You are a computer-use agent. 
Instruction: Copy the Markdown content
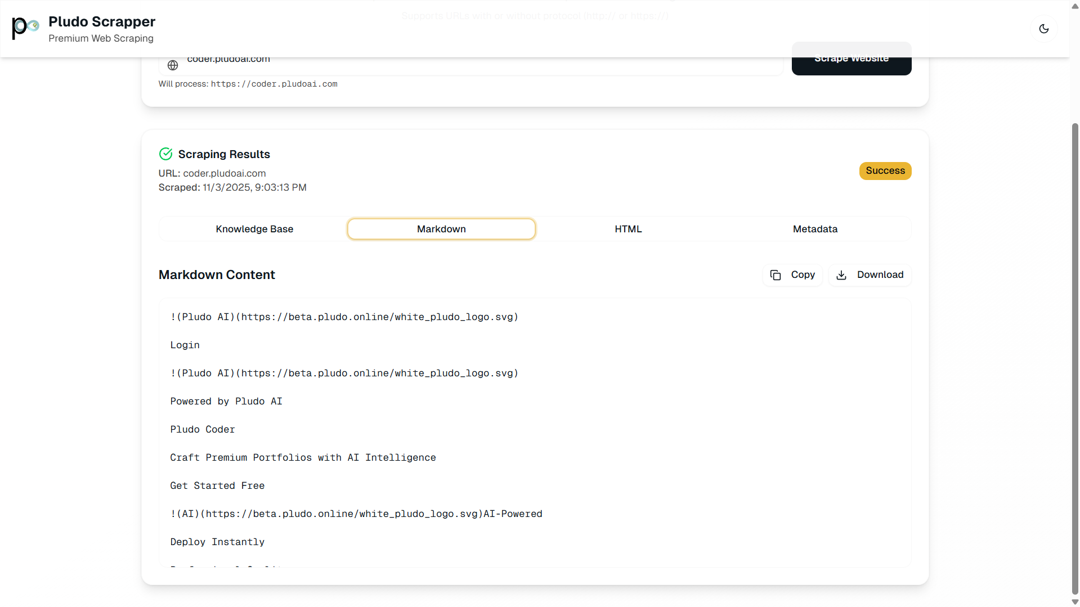coord(792,275)
